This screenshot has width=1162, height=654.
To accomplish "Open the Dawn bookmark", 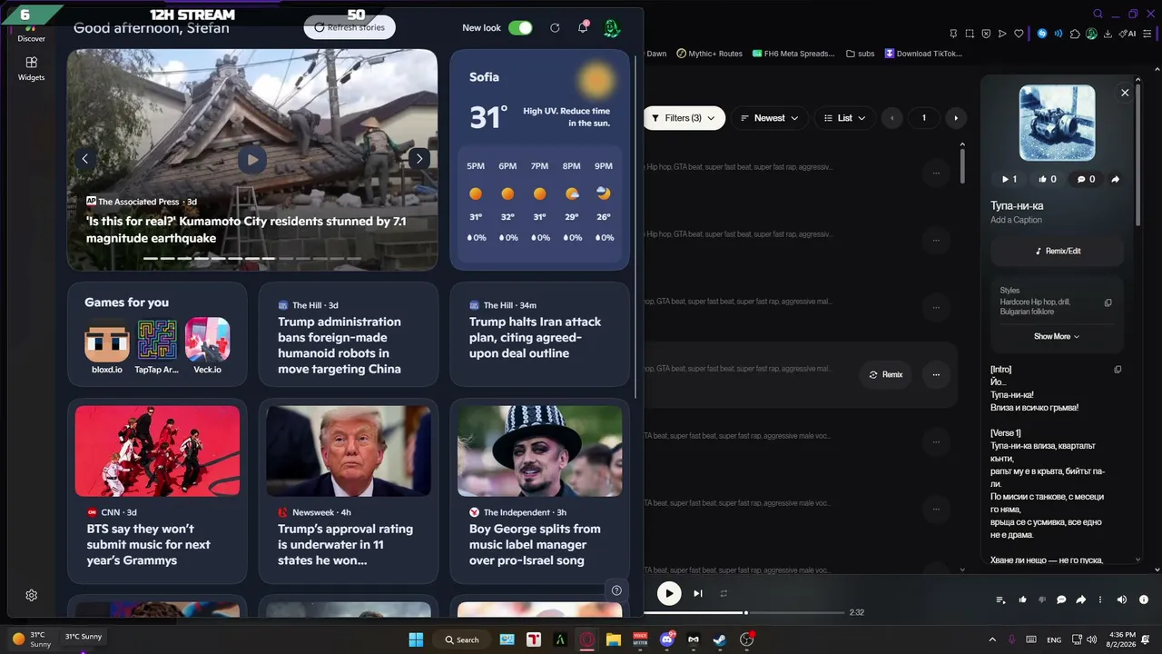I will click(656, 54).
